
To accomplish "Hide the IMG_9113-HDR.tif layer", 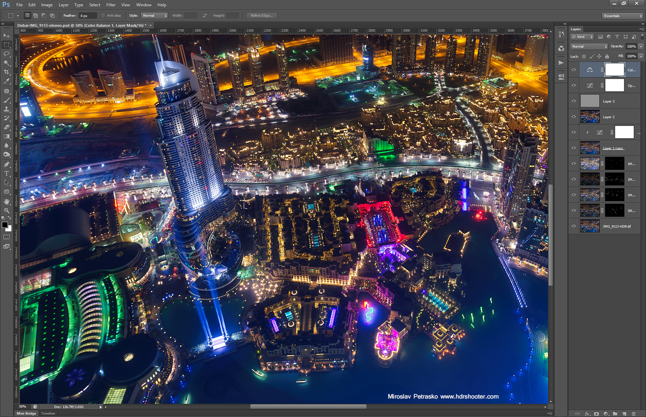I will (573, 226).
